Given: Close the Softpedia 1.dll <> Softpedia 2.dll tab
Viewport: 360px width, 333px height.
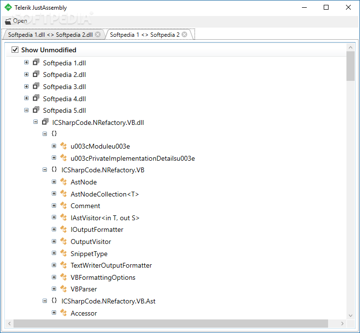Looking at the screenshot, I should tap(98, 34).
